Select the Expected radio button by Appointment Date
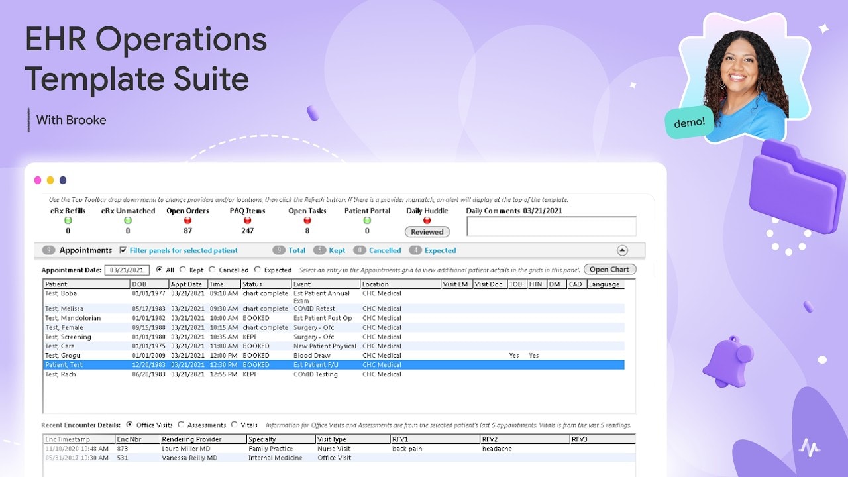Screen dimensions: 848x477 (258, 270)
